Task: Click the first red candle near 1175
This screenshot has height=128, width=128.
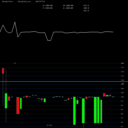Action: pyautogui.click(x=3, y=71)
